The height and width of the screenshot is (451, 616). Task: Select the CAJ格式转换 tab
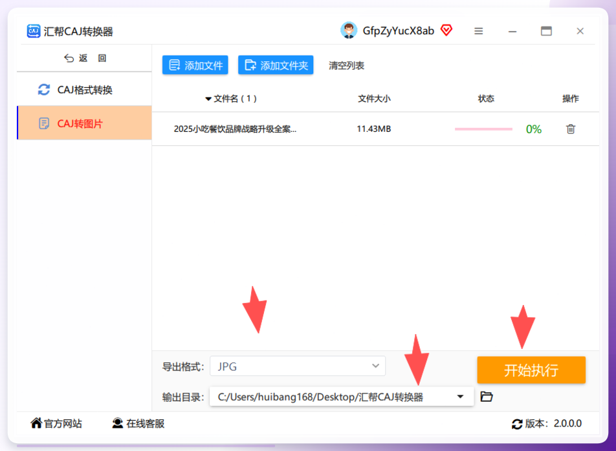pos(84,90)
